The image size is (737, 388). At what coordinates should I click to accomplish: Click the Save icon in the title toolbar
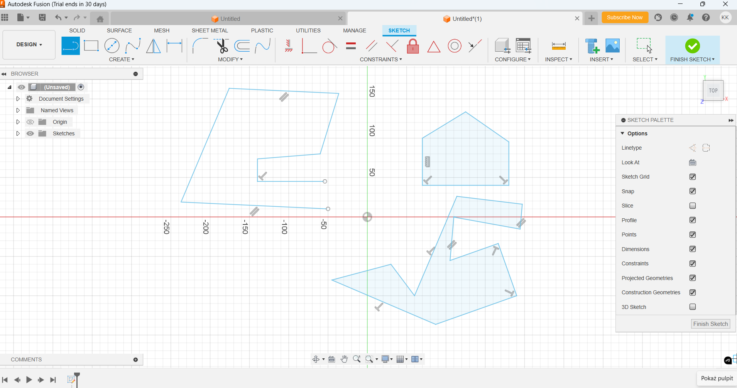(x=42, y=17)
